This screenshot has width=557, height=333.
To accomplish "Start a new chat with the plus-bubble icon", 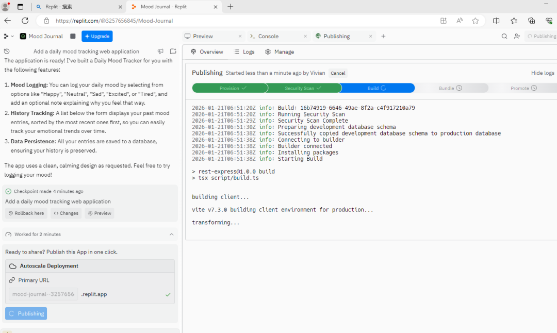I will click(x=173, y=52).
